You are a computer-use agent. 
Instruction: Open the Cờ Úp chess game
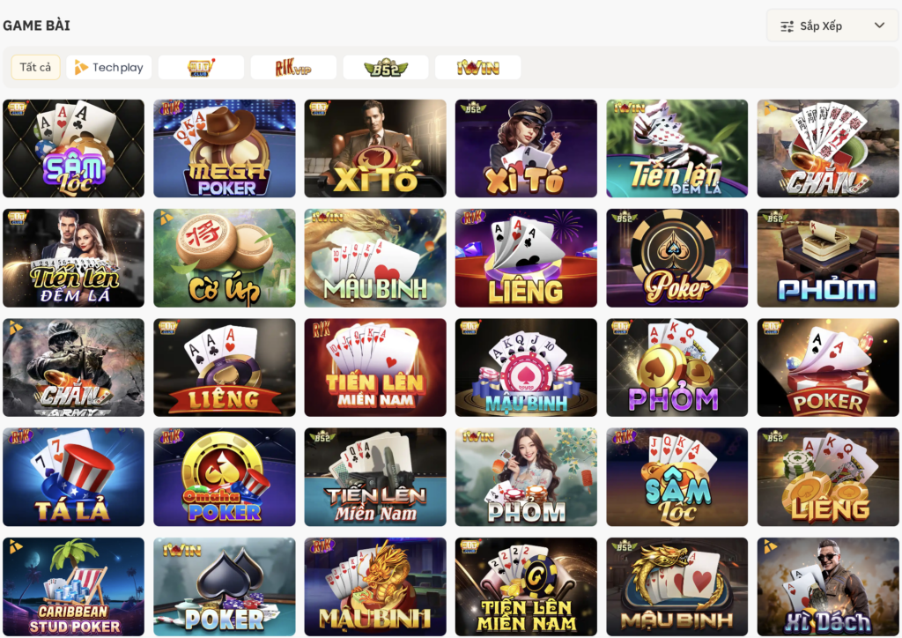[x=225, y=257]
